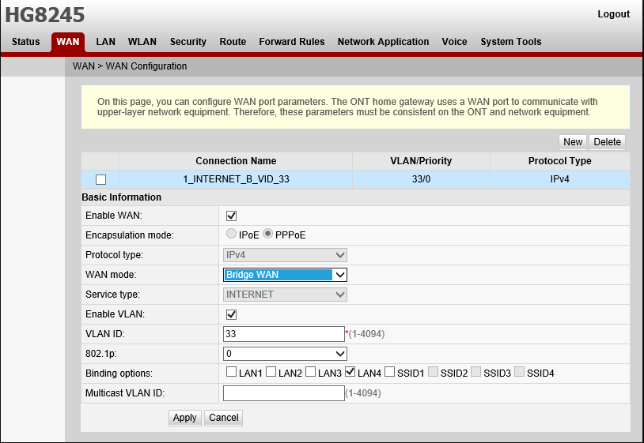Click the VLAN ID input field
This screenshot has width=644, height=443.
tap(284, 334)
